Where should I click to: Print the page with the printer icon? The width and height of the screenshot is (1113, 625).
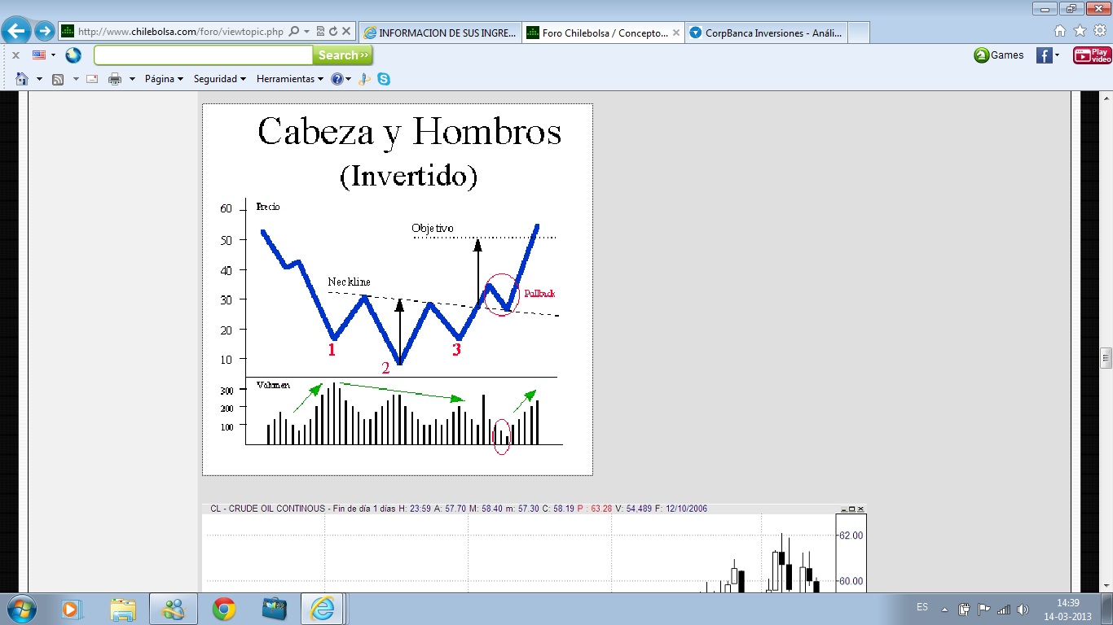pyautogui.click(x=115, y=79)
